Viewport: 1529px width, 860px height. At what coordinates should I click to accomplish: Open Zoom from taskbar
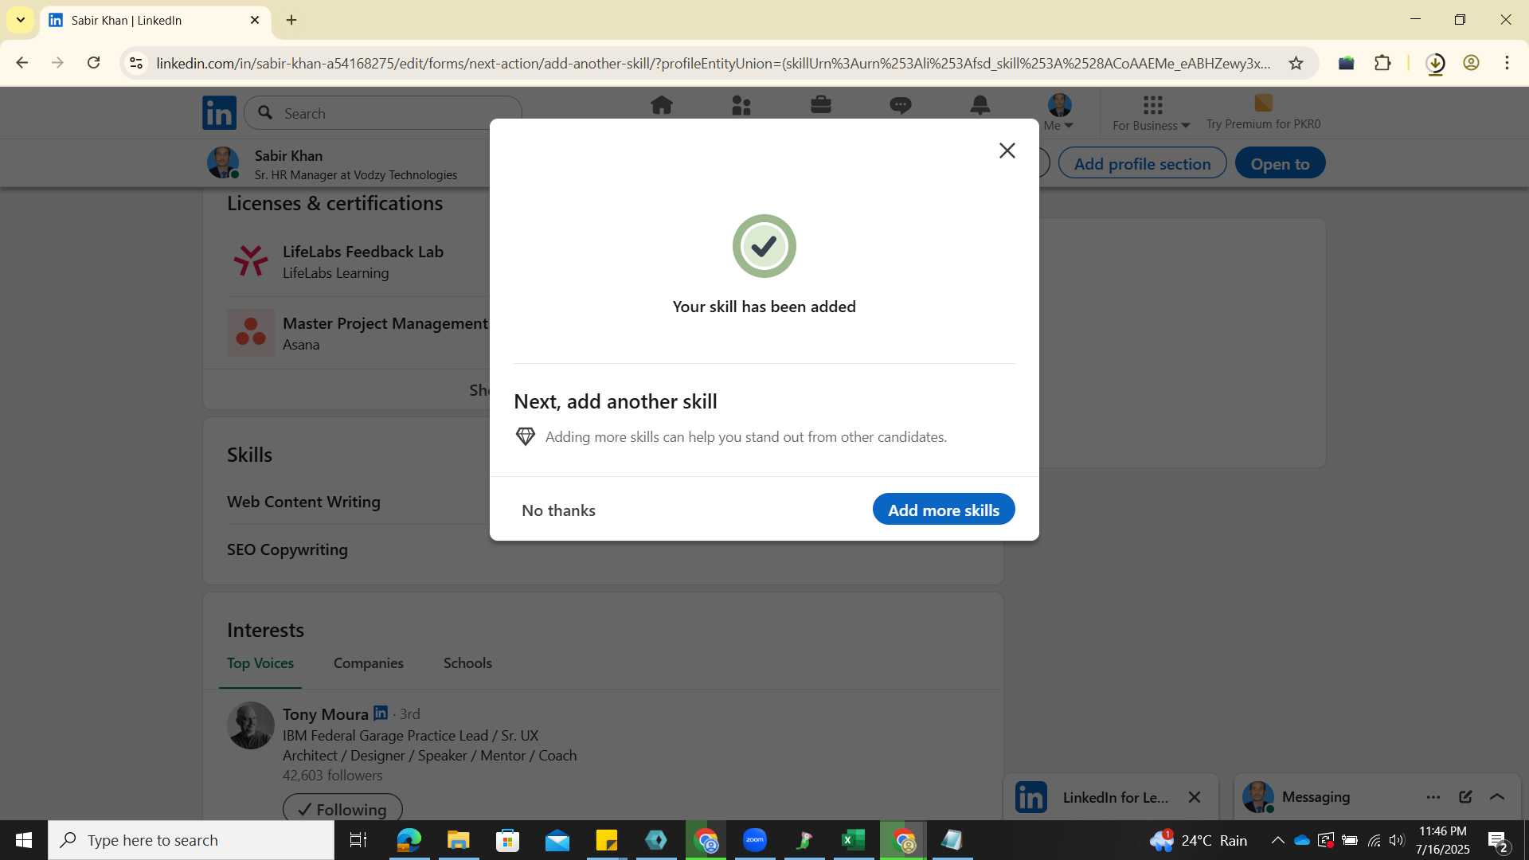(755, 840)
